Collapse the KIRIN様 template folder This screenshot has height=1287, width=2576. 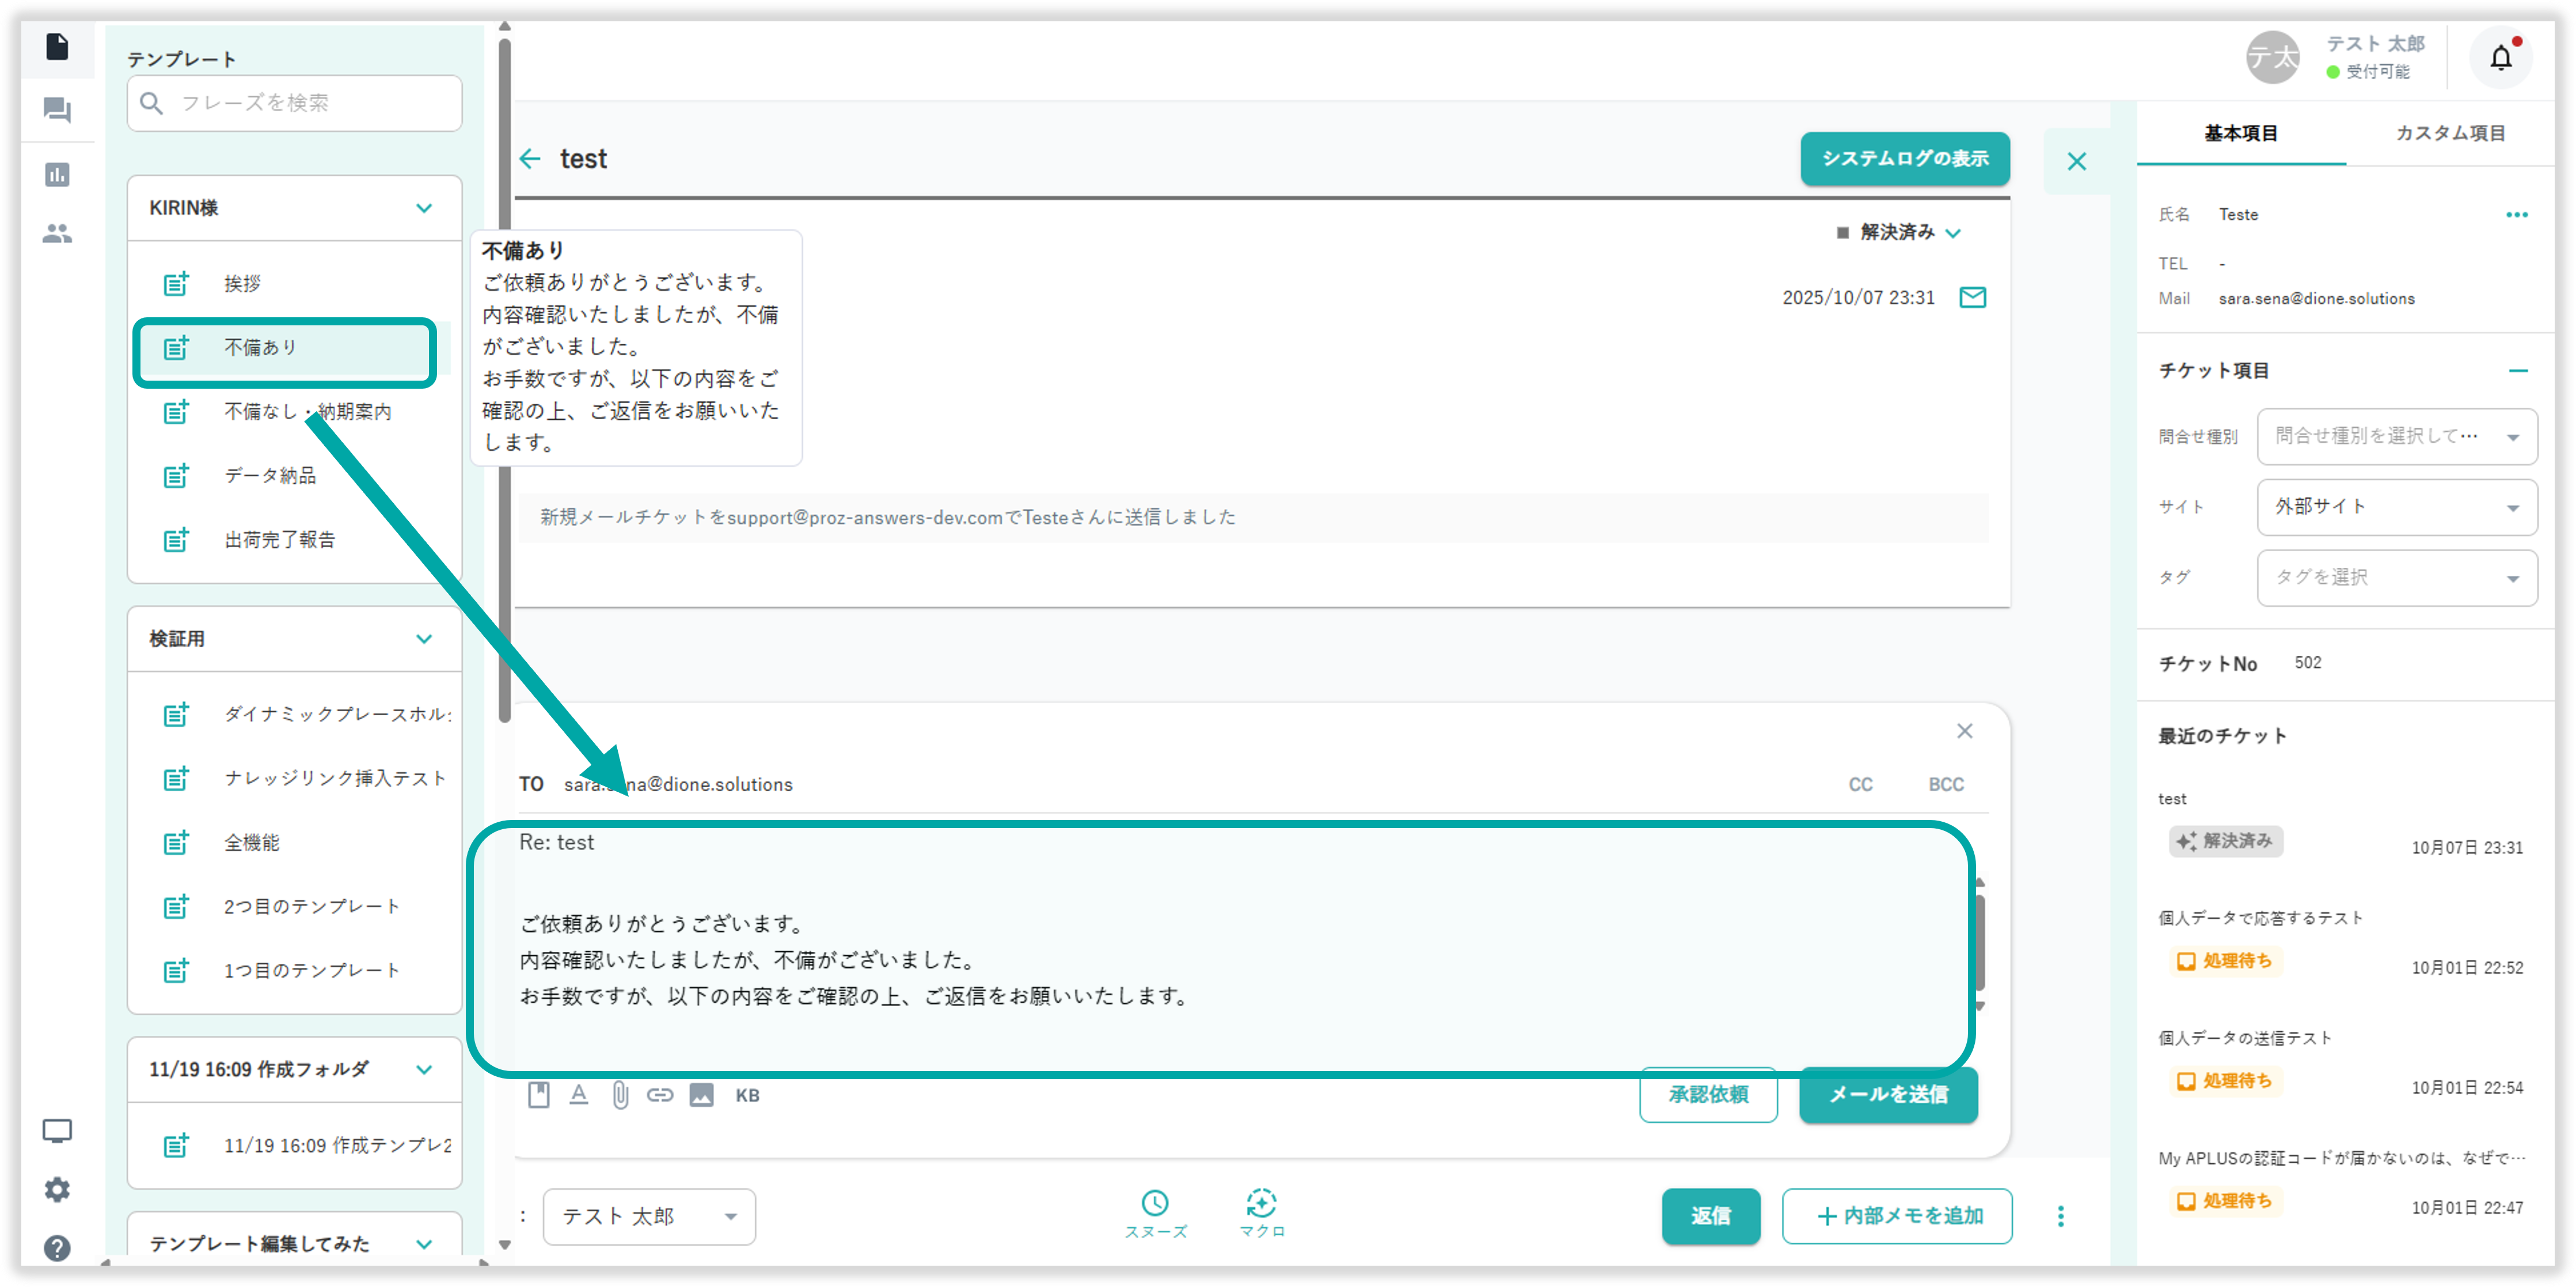point(424,208)
